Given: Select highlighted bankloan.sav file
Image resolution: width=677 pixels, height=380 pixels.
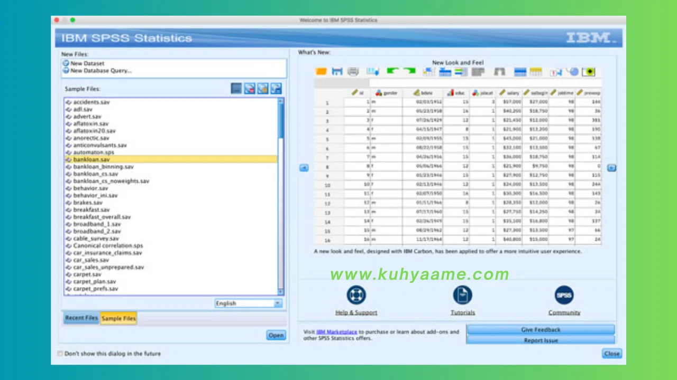Looking at the screenshot, I should pos(170,159).
